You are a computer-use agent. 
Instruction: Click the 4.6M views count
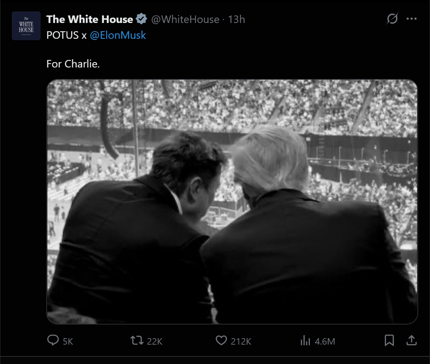(x=325, y=341)
